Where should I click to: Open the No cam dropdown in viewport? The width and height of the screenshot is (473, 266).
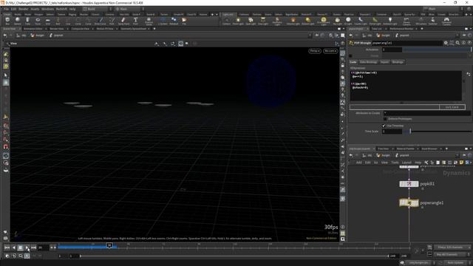[x=330, y=51]
